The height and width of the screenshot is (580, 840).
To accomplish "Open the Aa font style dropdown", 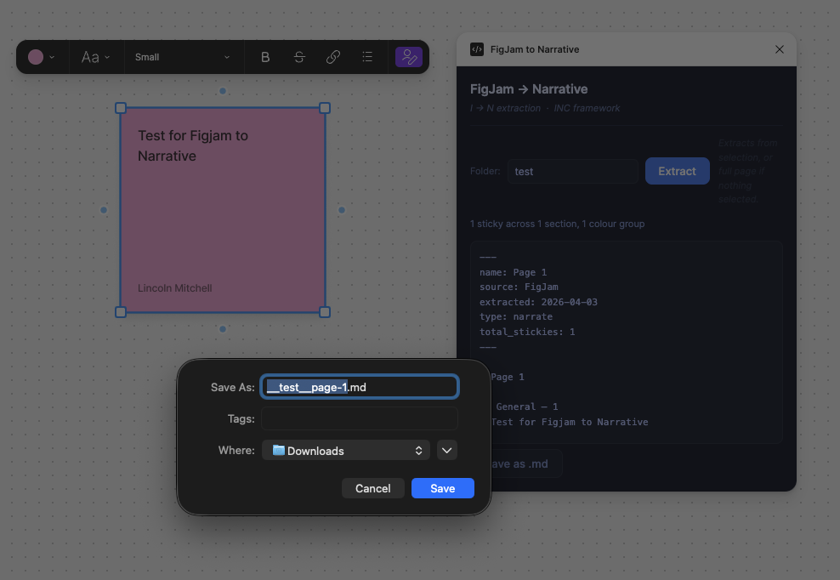I will point(95,57).
